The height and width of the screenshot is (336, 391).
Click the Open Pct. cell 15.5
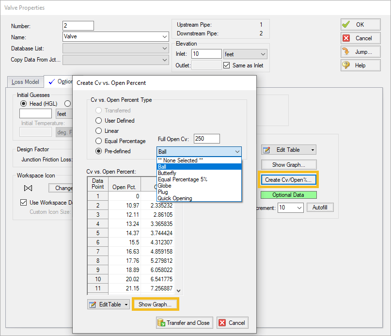tap(125, 242)
